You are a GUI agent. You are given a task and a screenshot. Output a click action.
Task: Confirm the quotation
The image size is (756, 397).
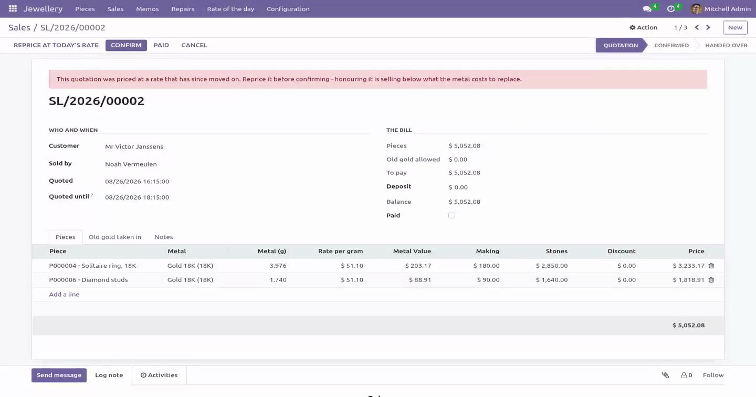coord(126,45)
